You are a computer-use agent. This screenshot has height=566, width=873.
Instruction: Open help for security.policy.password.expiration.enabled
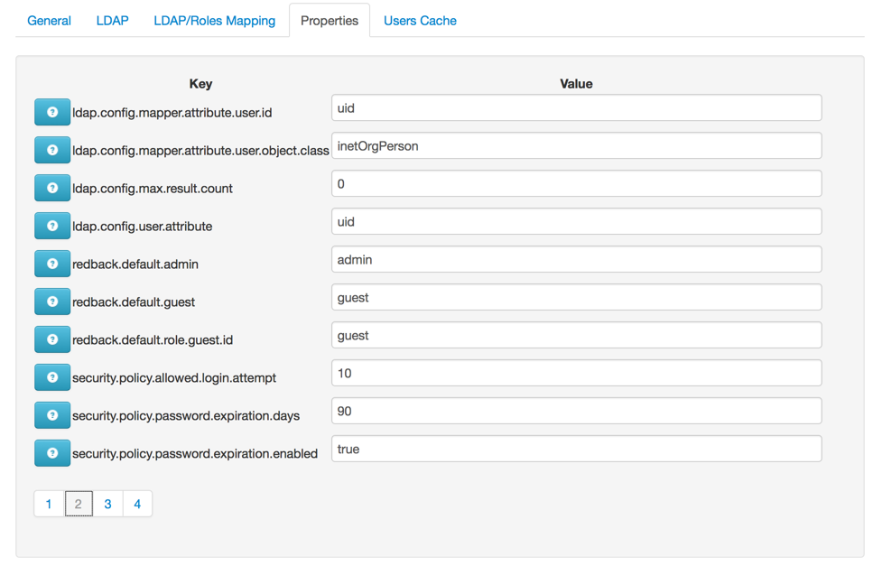(x=52, y=452)
